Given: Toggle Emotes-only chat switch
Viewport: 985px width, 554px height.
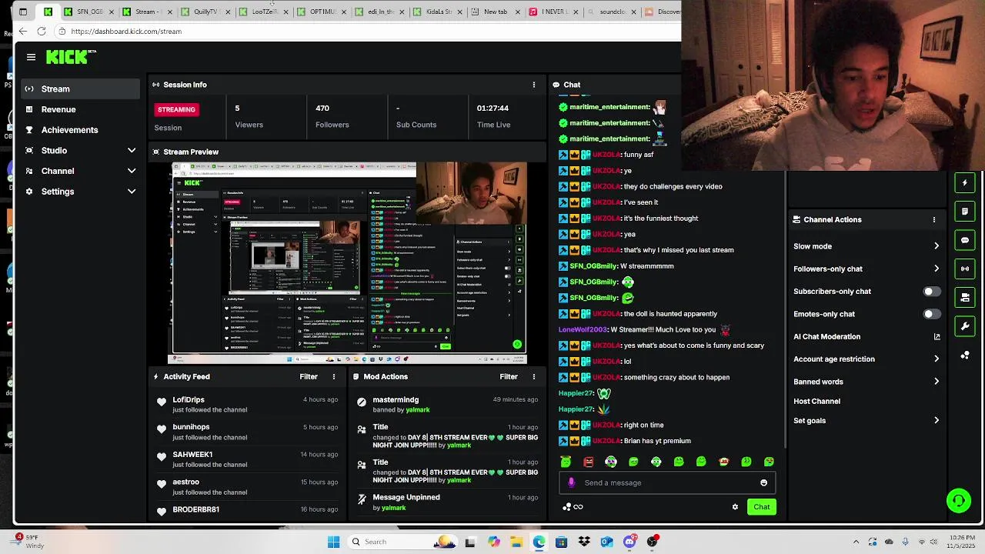Looking at the screenshot, I should coord(932,314).
